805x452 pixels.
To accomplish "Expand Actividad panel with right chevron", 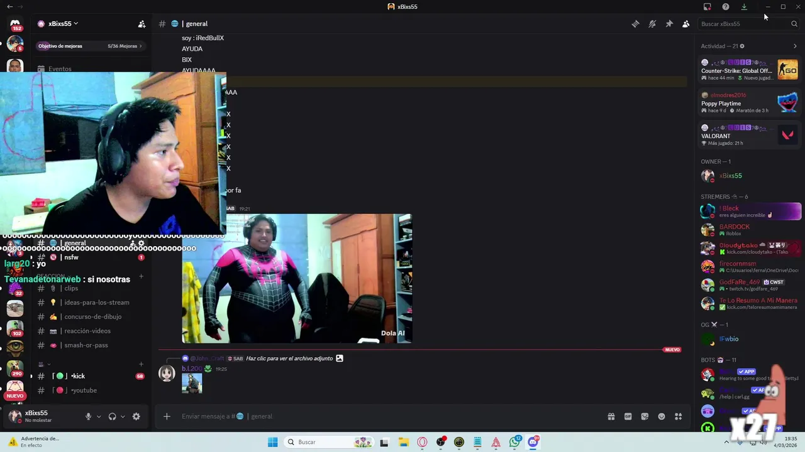I will point(794,46).
